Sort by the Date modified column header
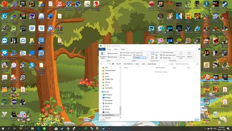Viewport: 232px width, 131px height. coord(160,68)
